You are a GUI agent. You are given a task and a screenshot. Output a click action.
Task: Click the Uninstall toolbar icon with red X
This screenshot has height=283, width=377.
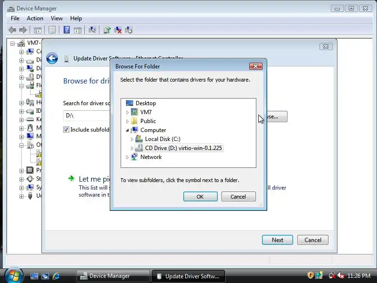click(x=118, y=30)
